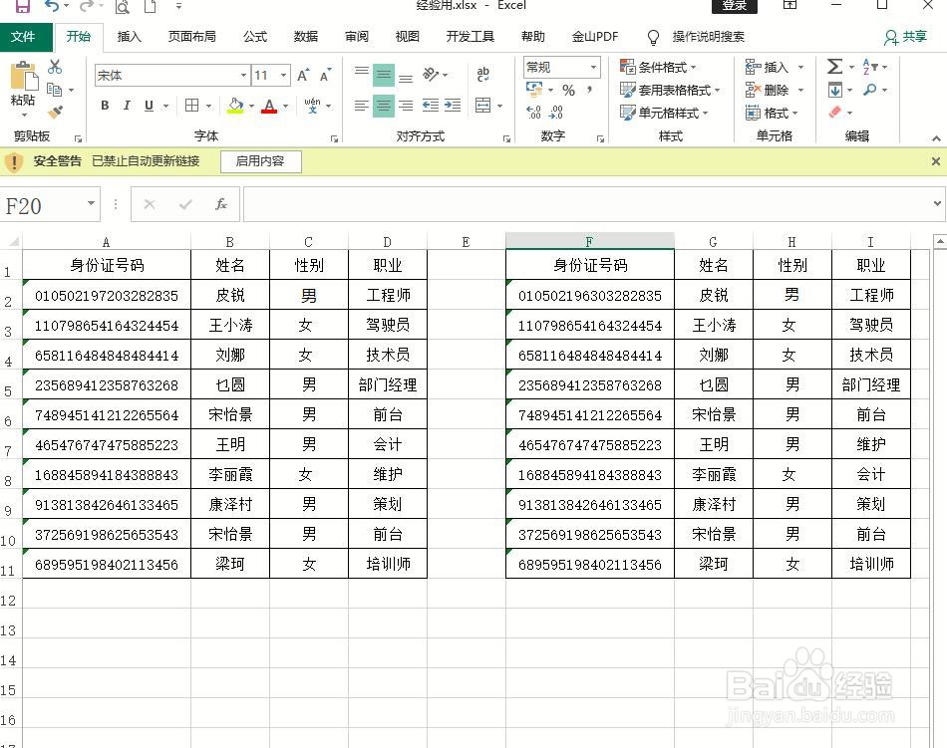947x748 pixels.
Task: Open 套用表格格式 table format dropdown
Action: (671, 90)
